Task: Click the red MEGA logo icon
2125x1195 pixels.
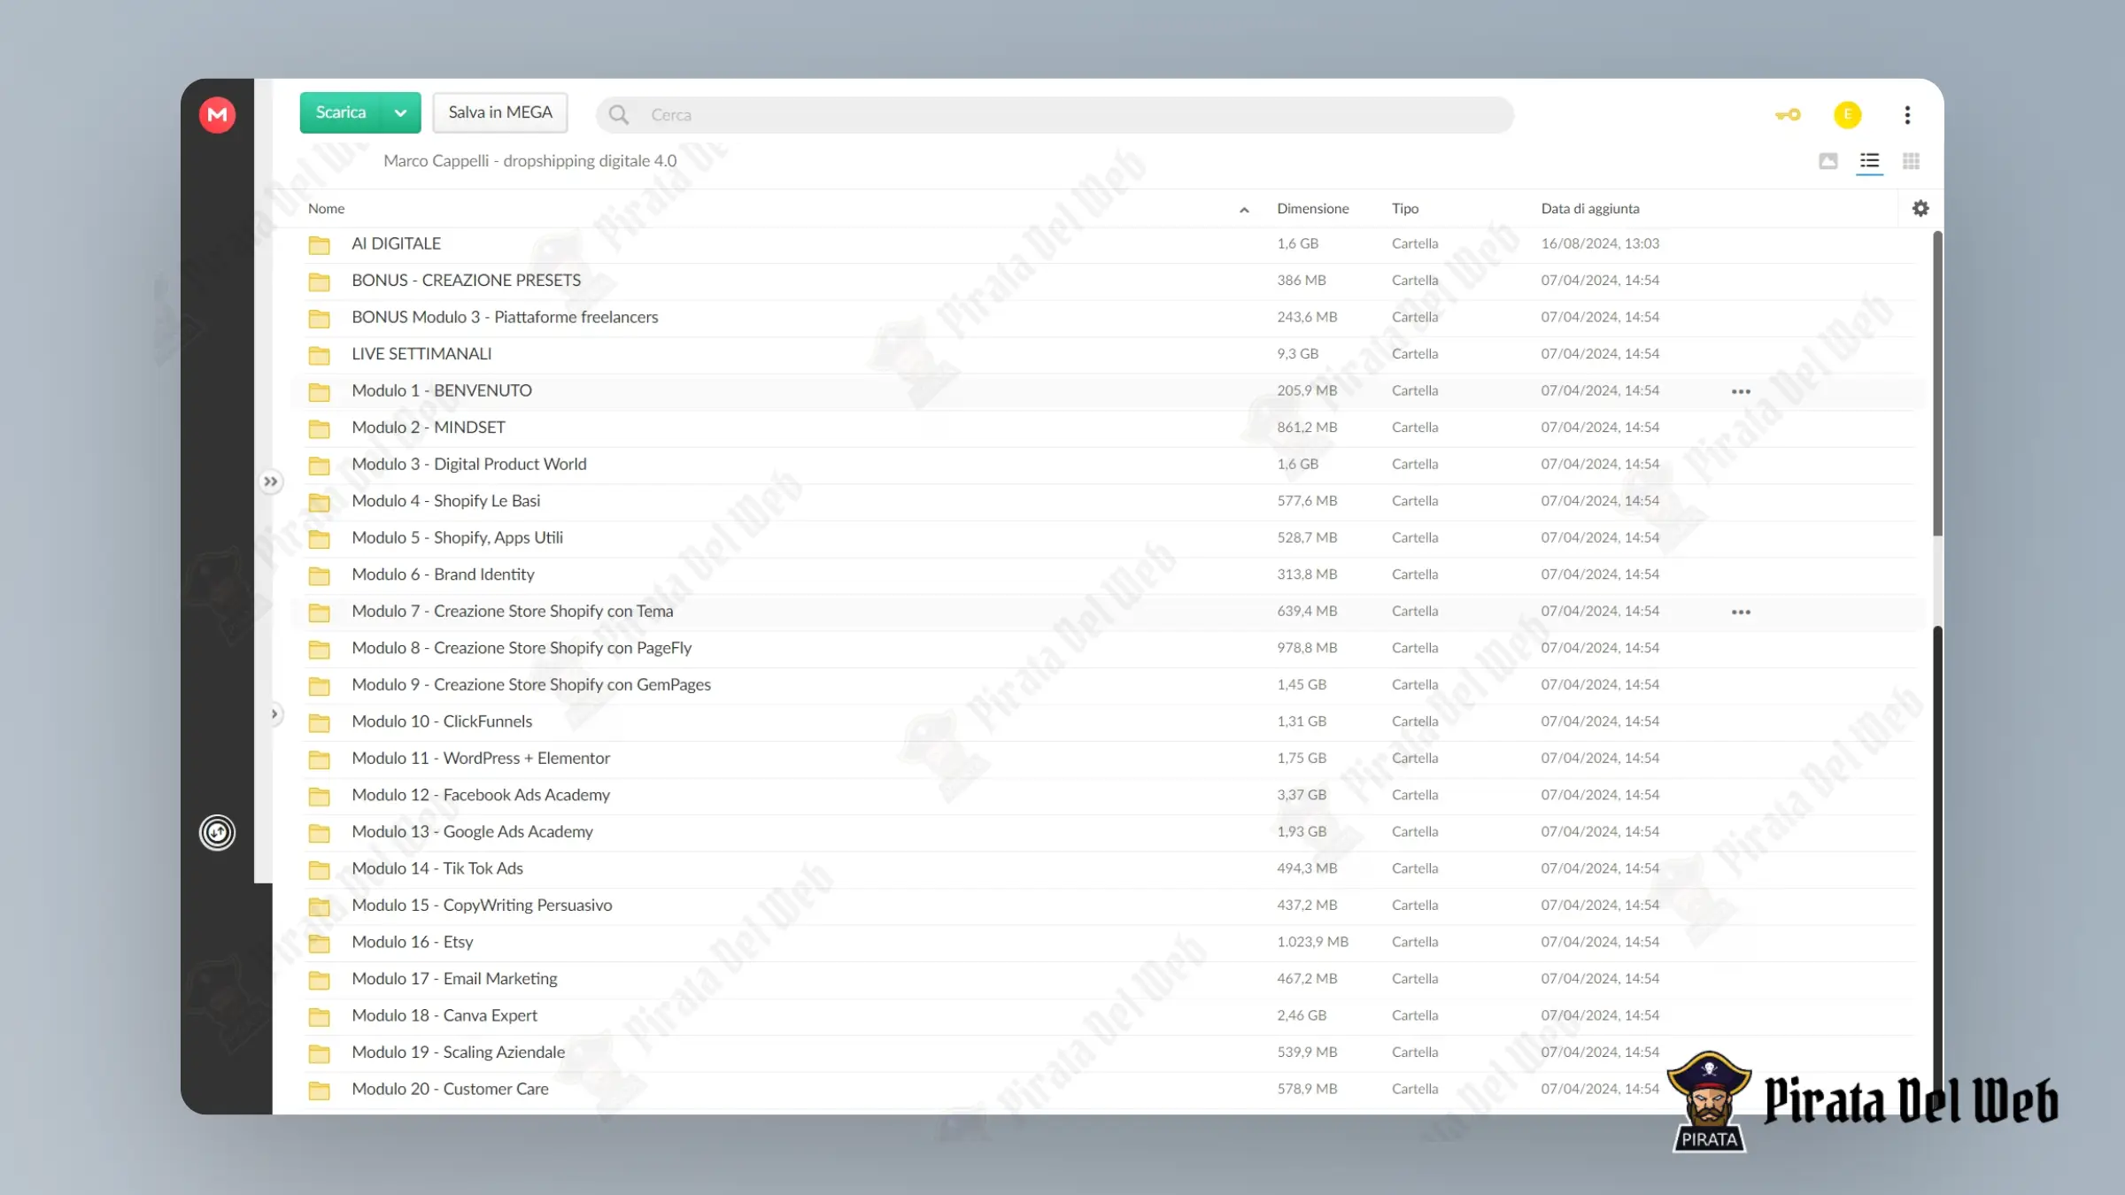Action: (217, 114)
